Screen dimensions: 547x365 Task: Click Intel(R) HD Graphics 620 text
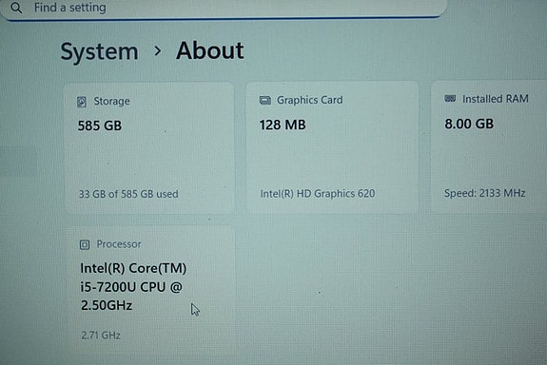pos(318,194)
